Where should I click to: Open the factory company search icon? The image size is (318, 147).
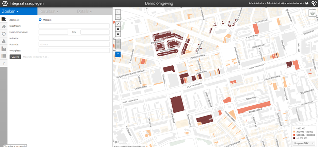point(4,48)
